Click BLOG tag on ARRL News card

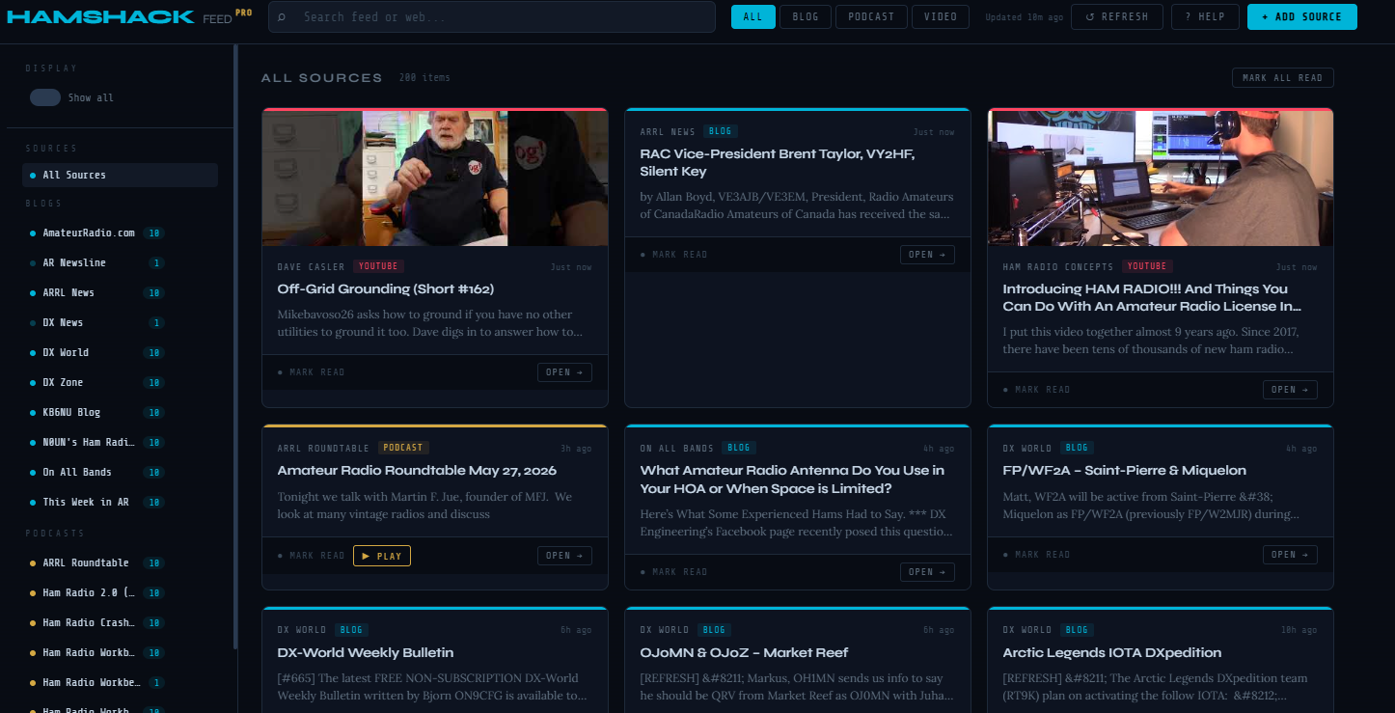721,131
